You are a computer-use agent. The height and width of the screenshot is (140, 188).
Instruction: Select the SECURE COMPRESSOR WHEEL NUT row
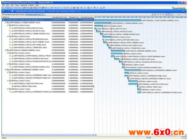point(48,78)
